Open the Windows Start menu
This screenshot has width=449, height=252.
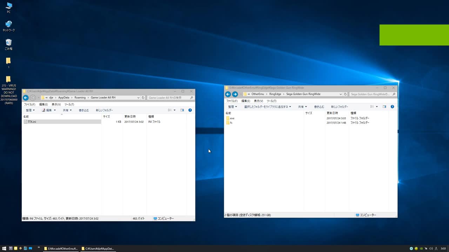tap(4, 248)
